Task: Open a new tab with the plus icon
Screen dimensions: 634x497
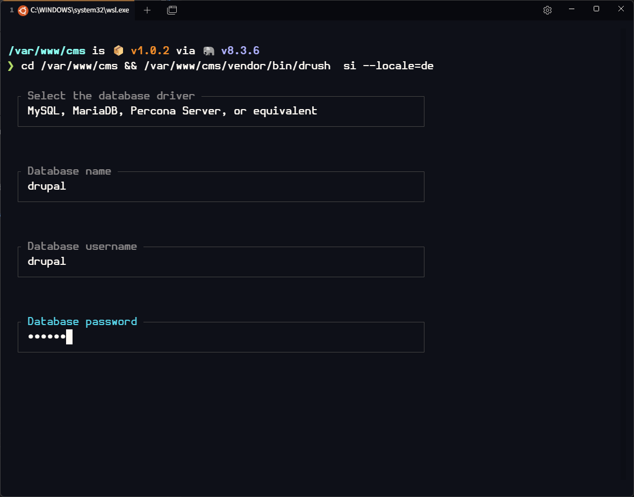Action: pos(147,10)
